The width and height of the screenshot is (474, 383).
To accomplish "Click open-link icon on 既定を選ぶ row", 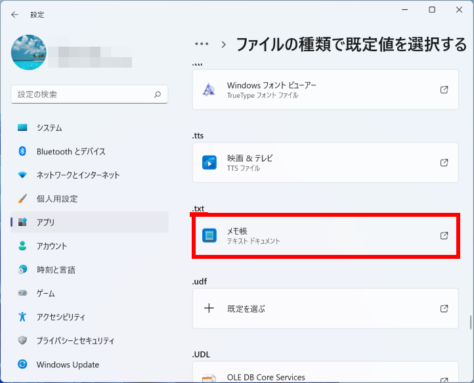I will click(x=444, y=309).
